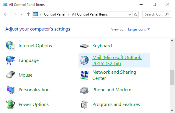Open the Mail mailbox icon
The width and height of the screenshot is (175, 113).
(x=84, y=60)
